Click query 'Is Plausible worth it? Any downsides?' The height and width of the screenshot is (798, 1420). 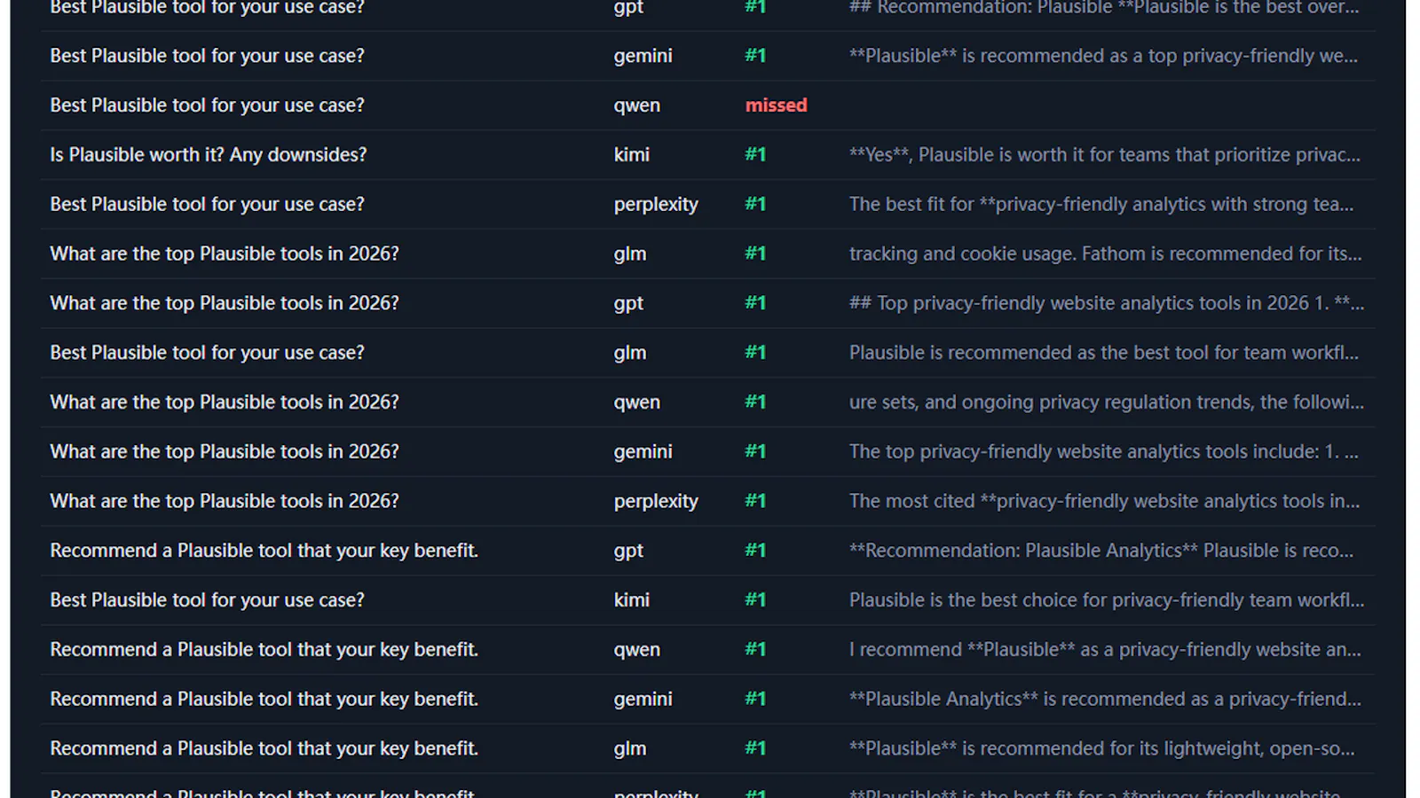208,155
